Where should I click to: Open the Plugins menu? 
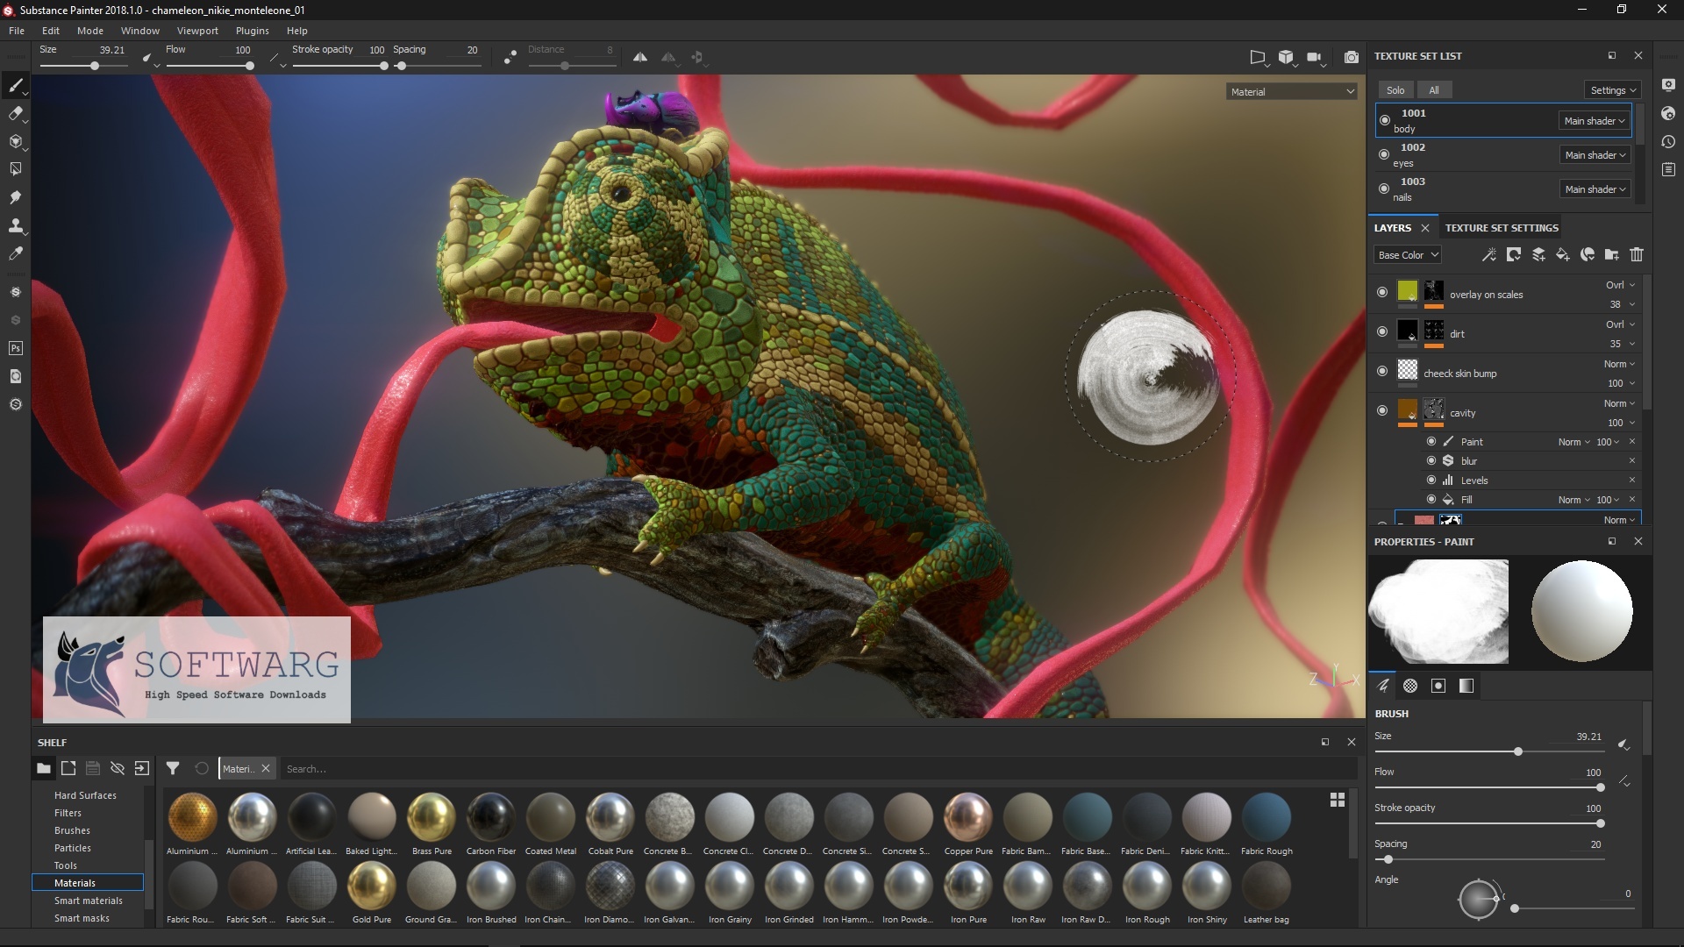[253, 31]
